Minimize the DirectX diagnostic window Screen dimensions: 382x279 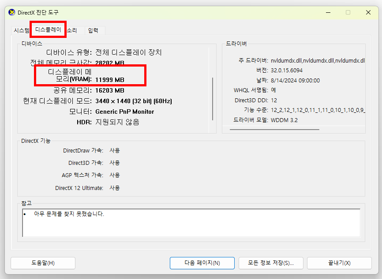[x=328, y=12]
